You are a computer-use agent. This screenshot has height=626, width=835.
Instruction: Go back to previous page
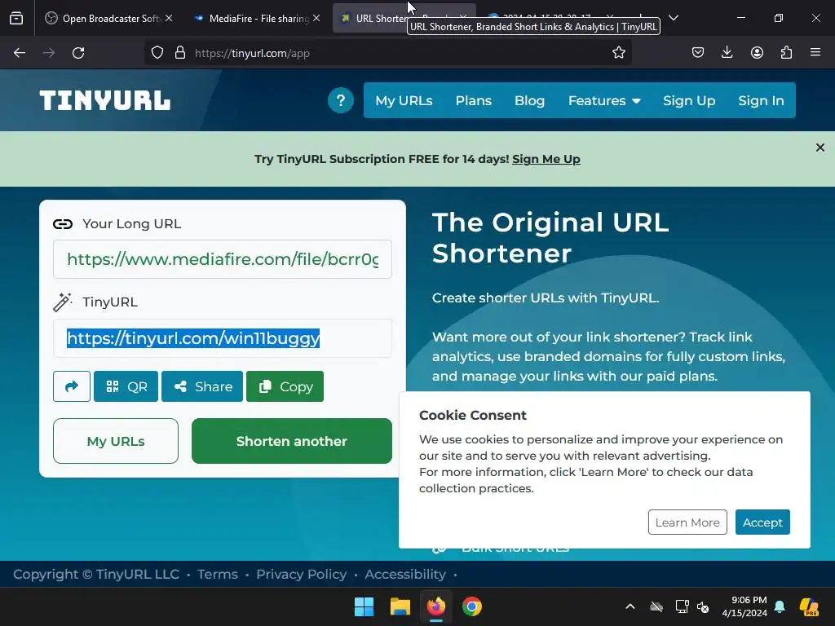tap(20, 53)
